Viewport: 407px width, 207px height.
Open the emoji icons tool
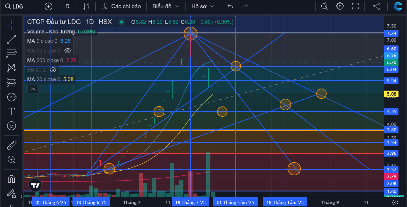tap(11, 126)
